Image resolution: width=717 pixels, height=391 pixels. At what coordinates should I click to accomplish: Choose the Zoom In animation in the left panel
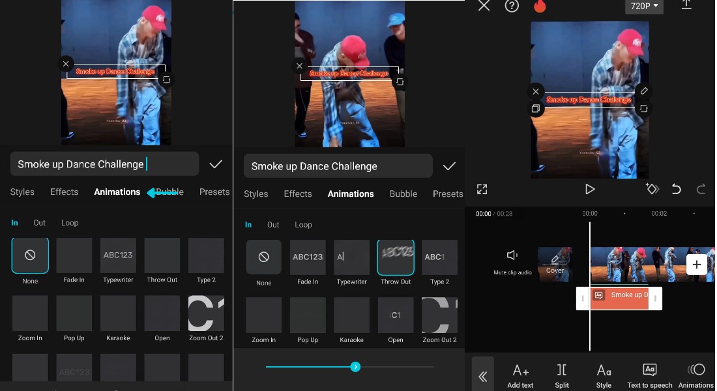[x=30, y=313]
